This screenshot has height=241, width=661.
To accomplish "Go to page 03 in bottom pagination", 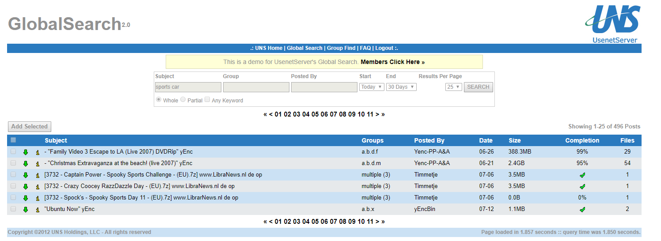I will [296, 222].
